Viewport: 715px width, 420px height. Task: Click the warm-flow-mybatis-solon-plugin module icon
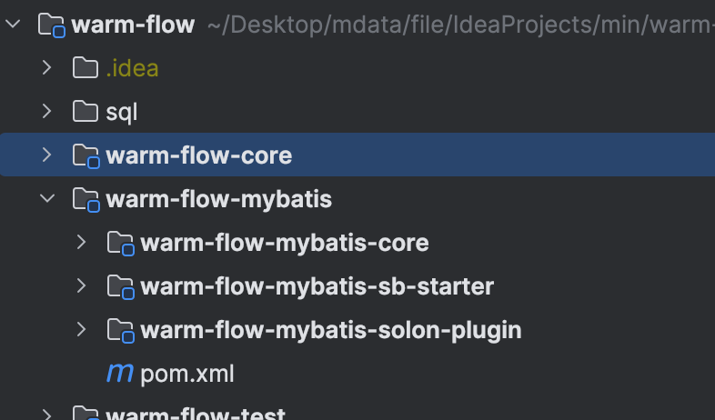pyautogui.click(x=121, y=331)
